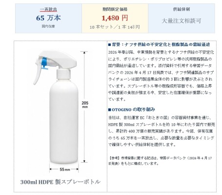
Task: Click the 300ml HDPE 製スプレーボトル caption
Action: [61, 182]
